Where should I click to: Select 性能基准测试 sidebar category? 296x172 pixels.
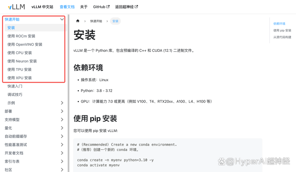(16, 145)
